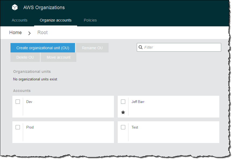233x160 pixels.
Task: Open the Dev account card name
Action: pos(29,102)
